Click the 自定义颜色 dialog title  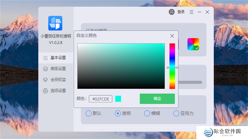click(87, 36)
